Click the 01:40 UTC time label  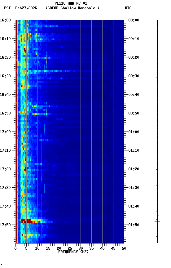[134, 207]
